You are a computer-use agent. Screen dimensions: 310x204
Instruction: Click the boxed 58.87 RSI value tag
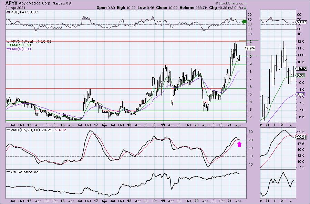point(301,22)
